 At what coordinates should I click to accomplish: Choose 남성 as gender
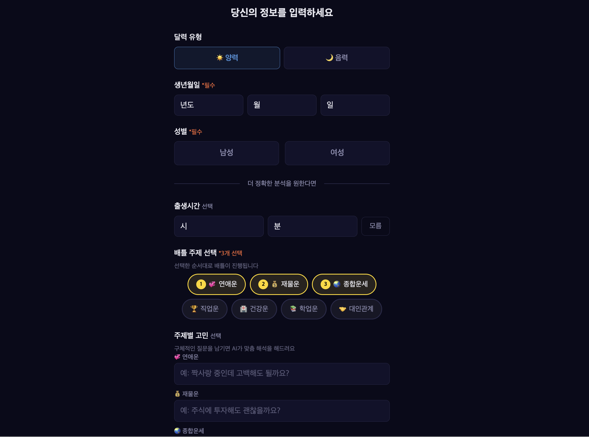226,153
